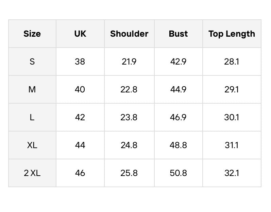Image resolution: width=271 pixels, height=212 pixels.
Task: Click UK size 38 cell
Action: pos(80,61)
